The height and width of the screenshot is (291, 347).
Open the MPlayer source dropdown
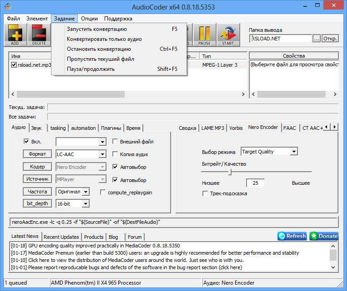click(102, 179)
